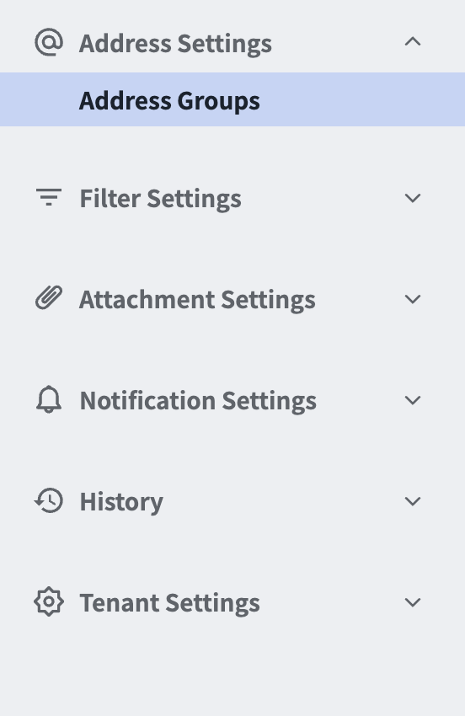Click the Address Settings label
This screenshot has height=716, width=465.
click(175, 44)
